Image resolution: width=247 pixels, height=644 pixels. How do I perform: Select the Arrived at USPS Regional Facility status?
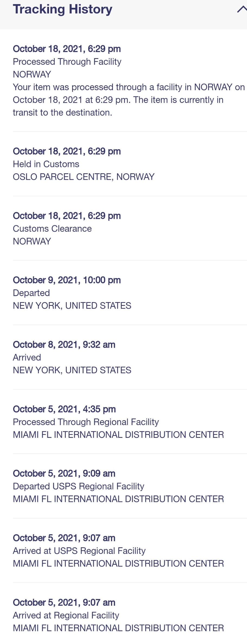(x=79, y=551)
